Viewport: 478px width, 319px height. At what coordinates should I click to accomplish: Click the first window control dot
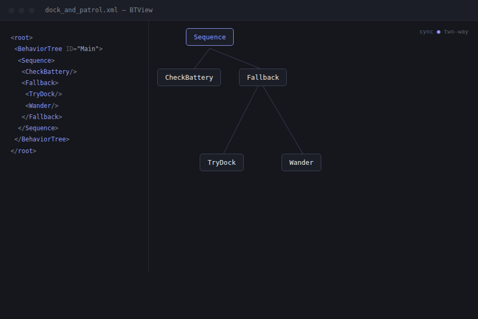click(x=11, y=11)
